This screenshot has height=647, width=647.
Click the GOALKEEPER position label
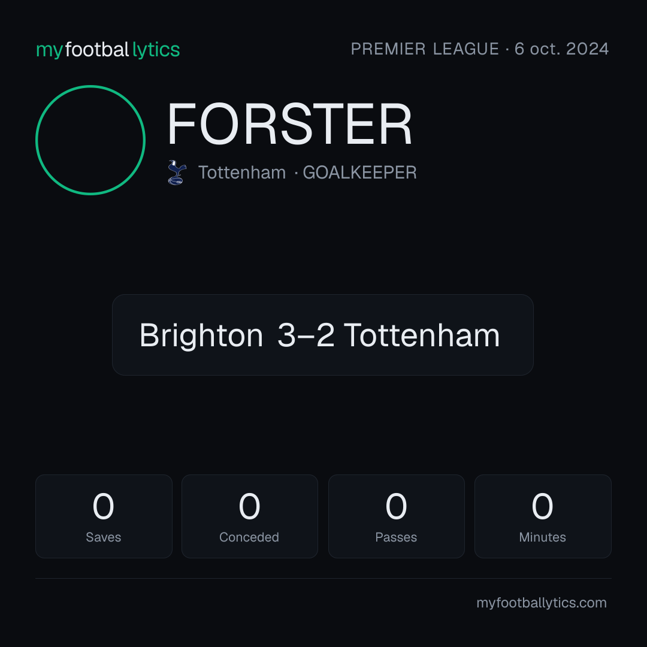click(x=360, y=173)
